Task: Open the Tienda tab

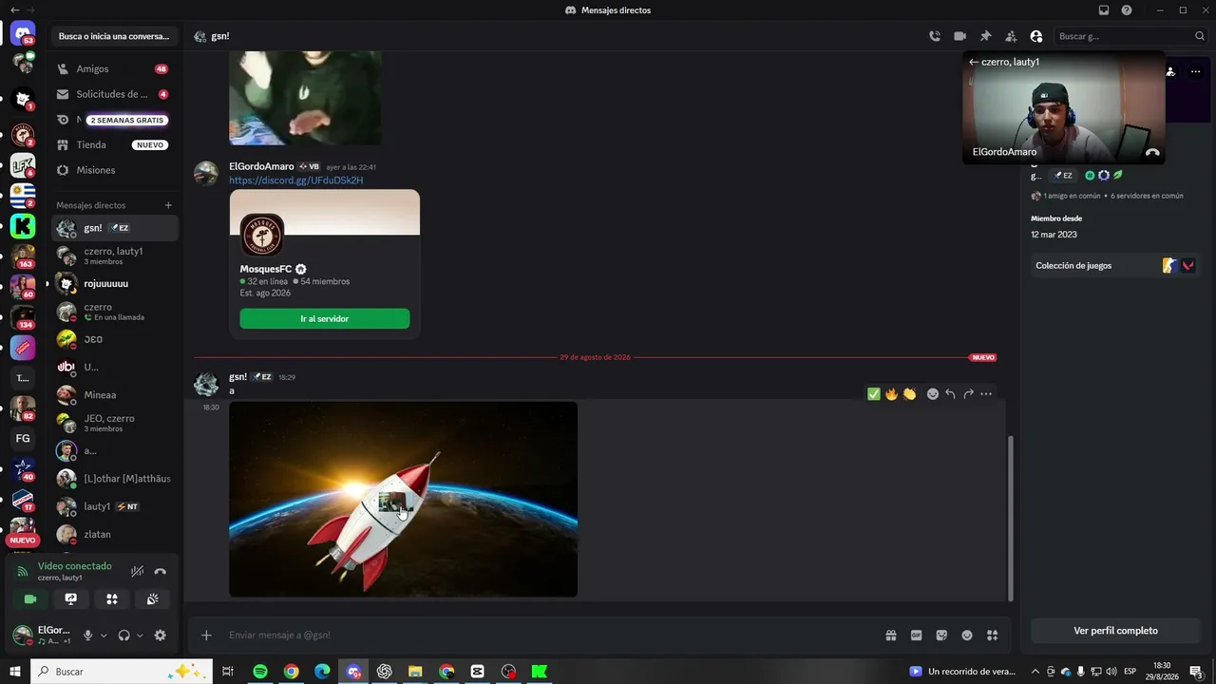Action: [x=114, y=145]
